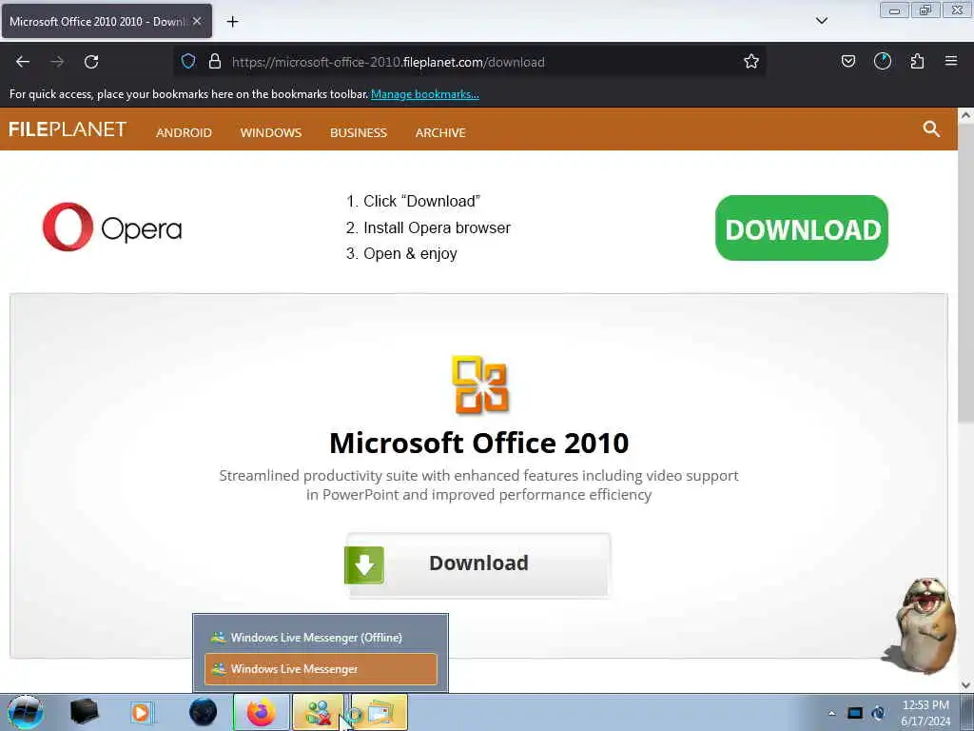974x731 pixels.
Task: Click the FILEPLANET logo
Action: [68, 129]
